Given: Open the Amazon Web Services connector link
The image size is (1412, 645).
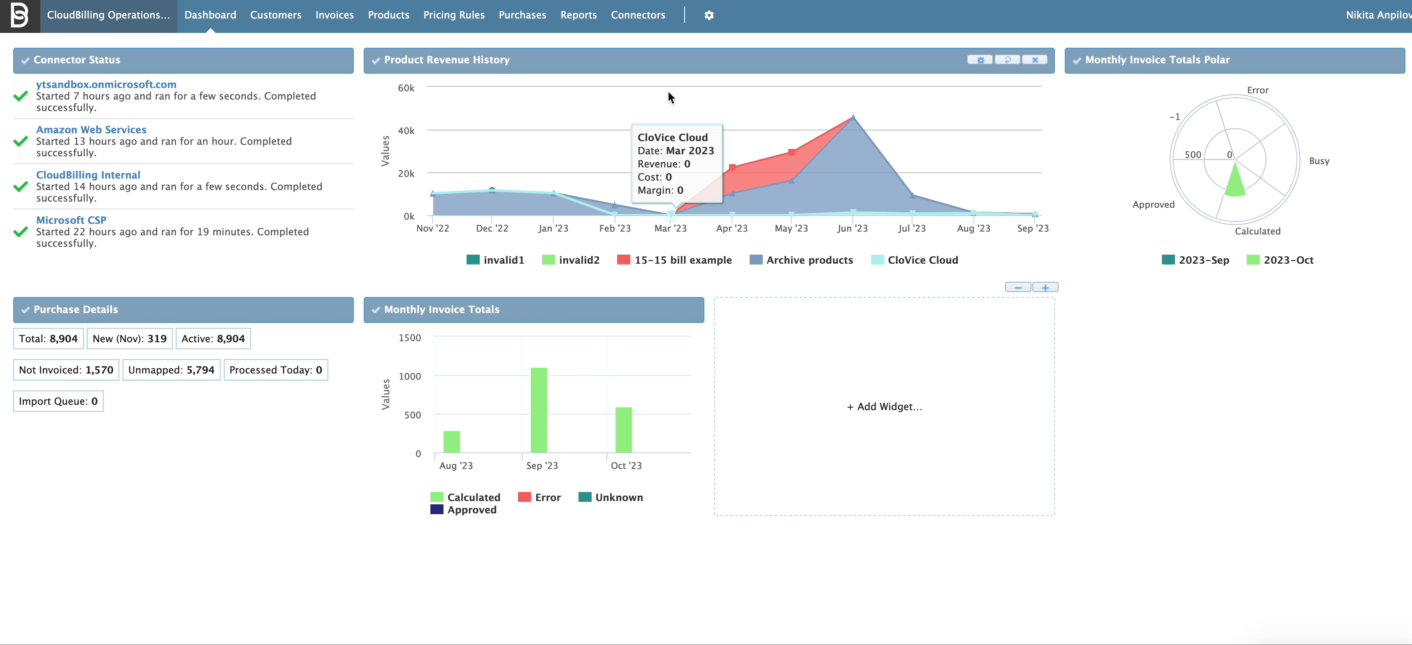Looking at the screenshot, I should pyautogui.click(x=91, y=129).
